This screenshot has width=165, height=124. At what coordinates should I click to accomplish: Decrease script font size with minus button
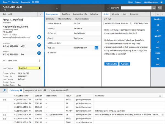click(x=153, y=14)
